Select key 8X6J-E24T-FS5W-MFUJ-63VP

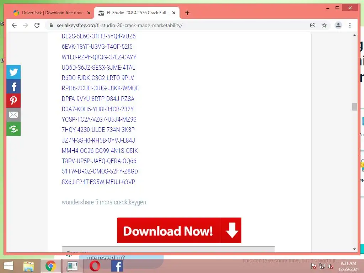click(98, 182)
